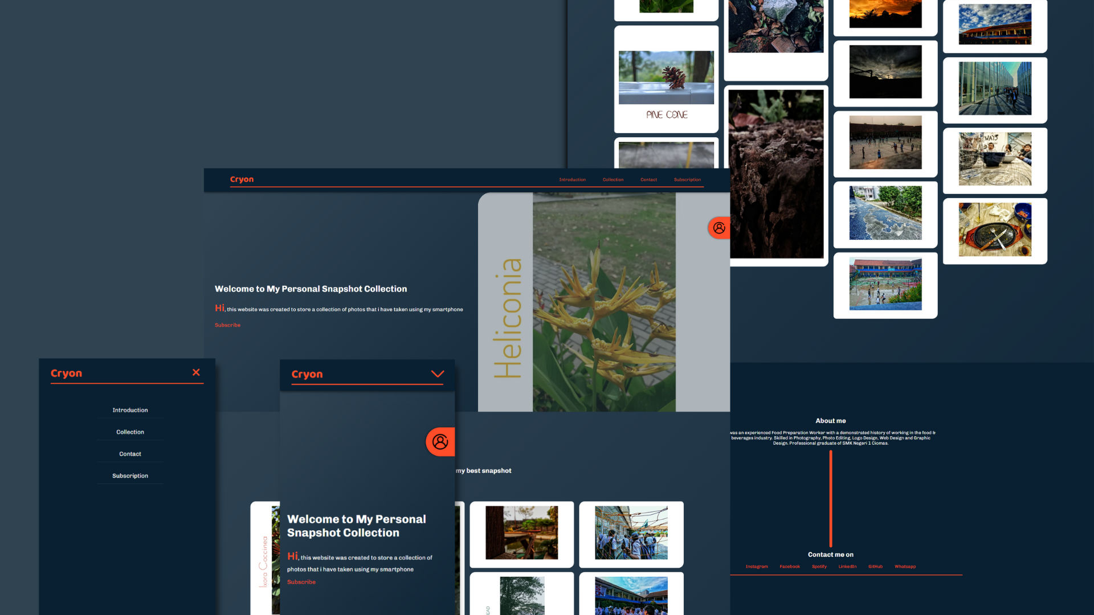Image resolution: width=1094 pixels, height=615 pixels.
Task: Choose Subscription in the open mobile menu
Action: [x=130, y=476]
